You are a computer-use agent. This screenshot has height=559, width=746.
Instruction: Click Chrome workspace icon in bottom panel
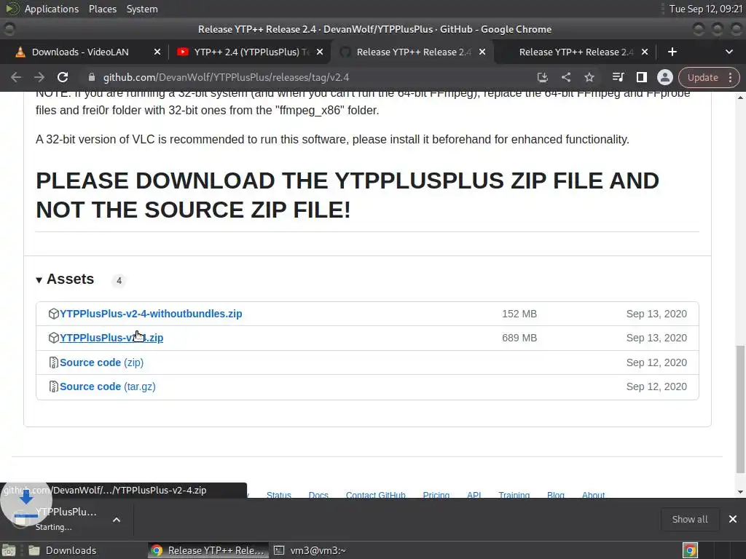[690, 550]
